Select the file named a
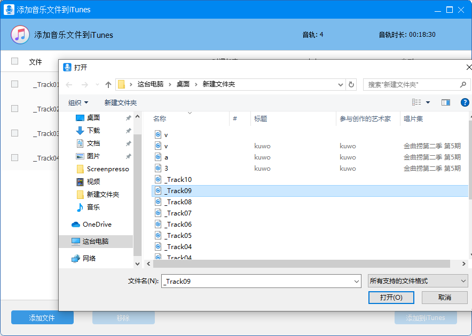Image resolution: width=472 pixels, height=336 pixels. pos(166,157)
